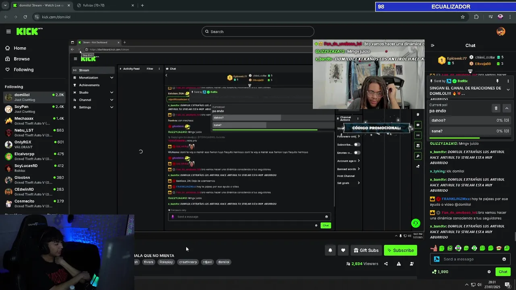Show Windows tray hidden icons chevron
This screenshot has width=516, height=290.
click(467, 285)
